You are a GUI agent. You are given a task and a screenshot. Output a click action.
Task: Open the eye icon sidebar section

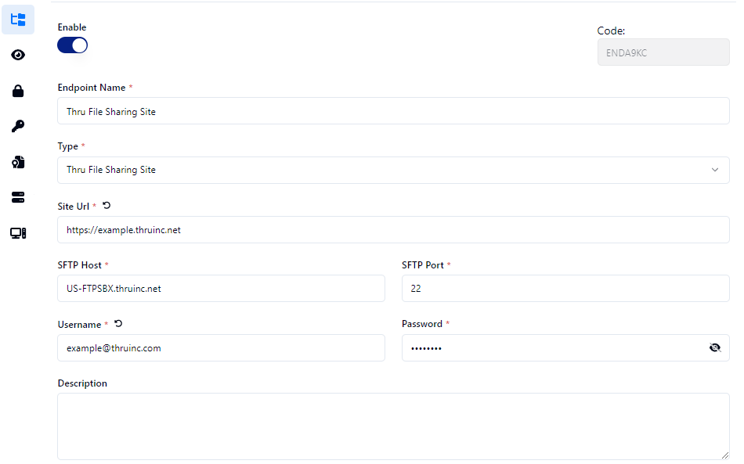click(x=18, y=55)
